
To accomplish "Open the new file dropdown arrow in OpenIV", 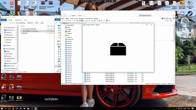I will point(64,20).
